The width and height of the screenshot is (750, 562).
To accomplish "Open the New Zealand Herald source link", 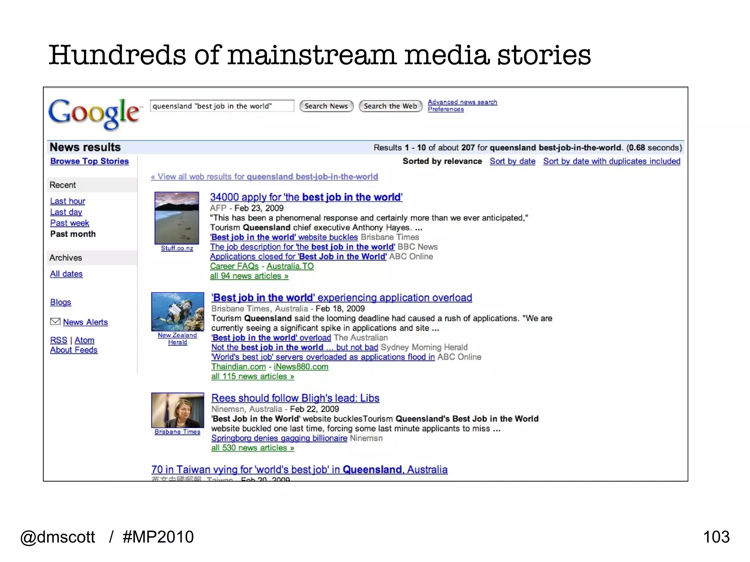I will point(177,339).
